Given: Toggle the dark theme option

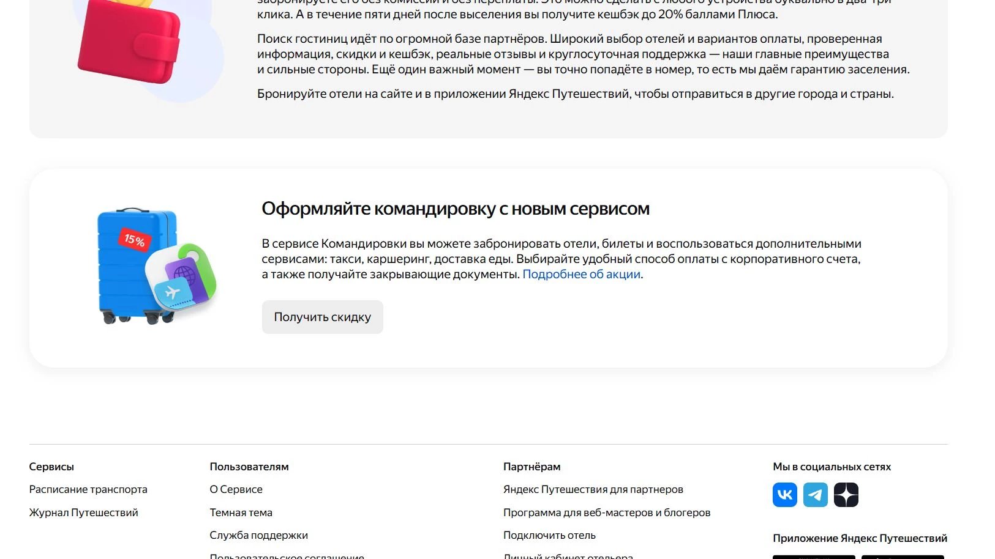Looking at the screenshot, I should [241, 512].
